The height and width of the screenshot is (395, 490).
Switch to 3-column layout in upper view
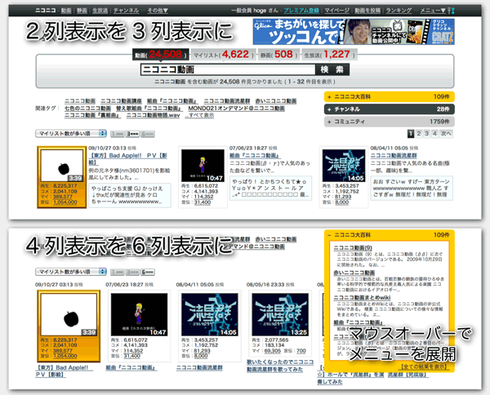132,134
